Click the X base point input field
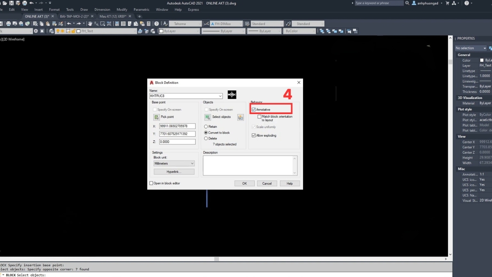 178,126
